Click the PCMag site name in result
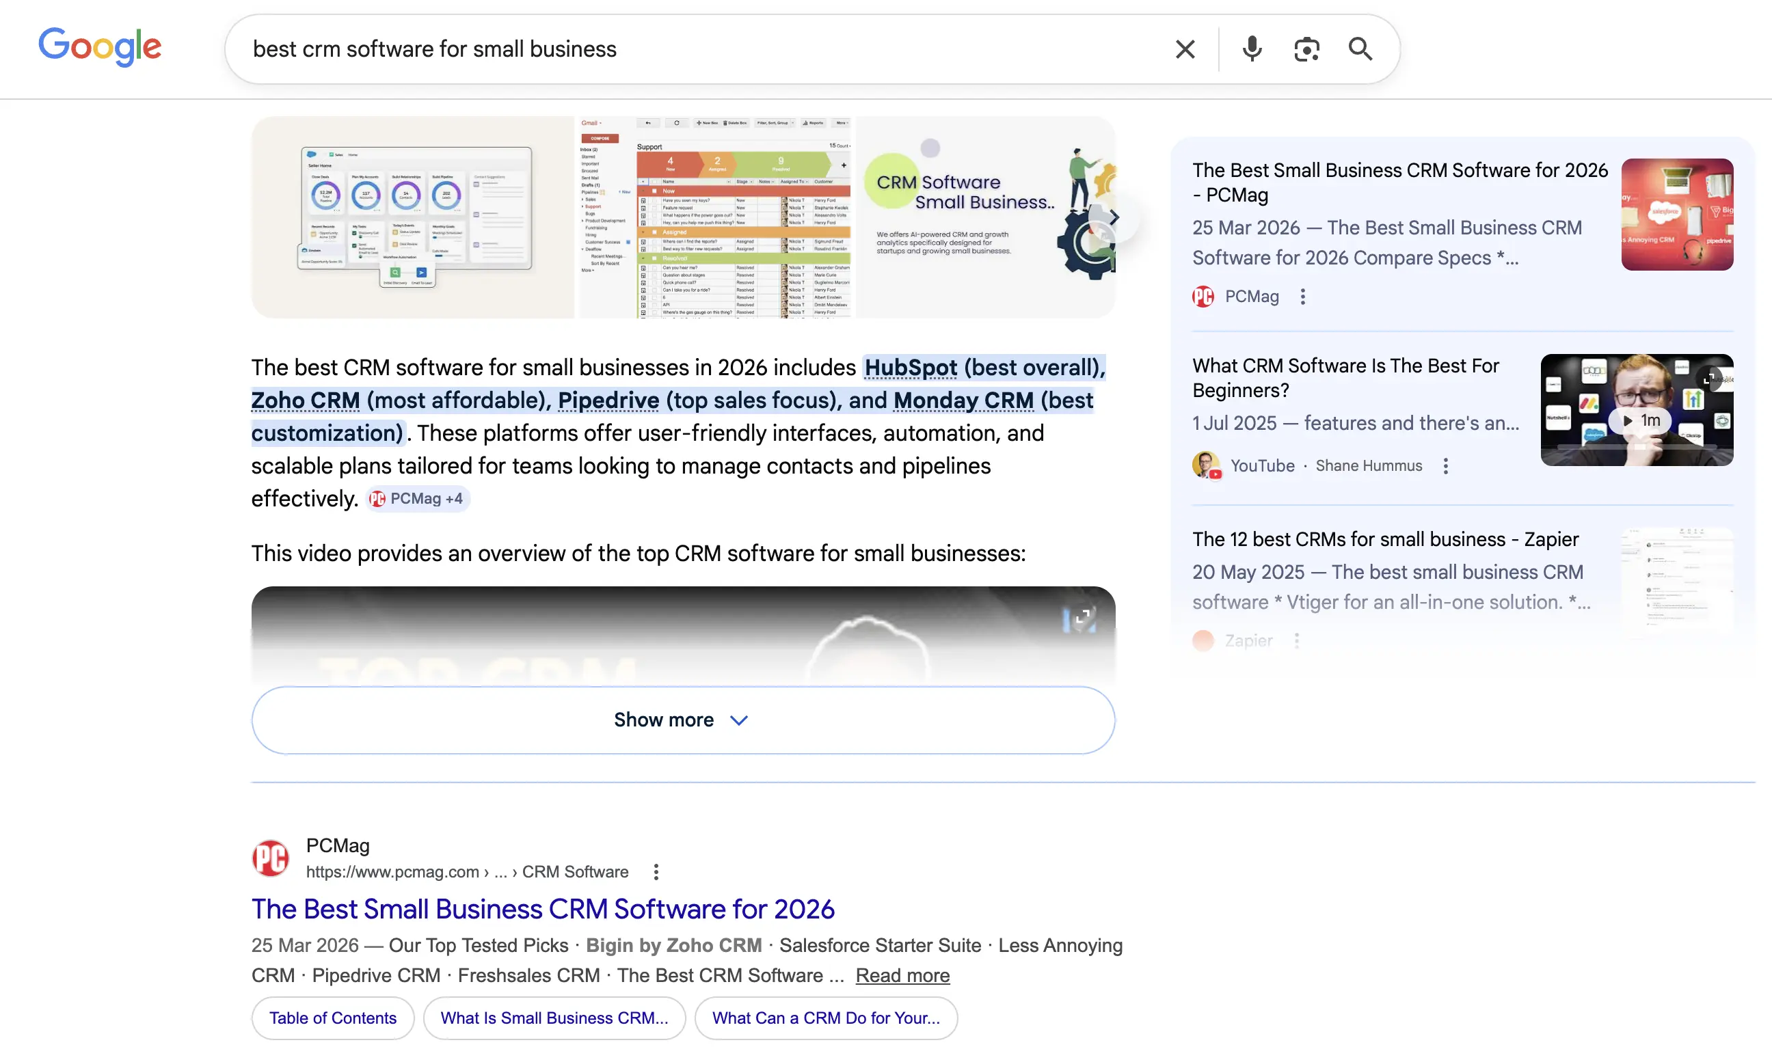Image resolution: width=1772 pixels, height=1062 pixels. (x=338, y=845)
